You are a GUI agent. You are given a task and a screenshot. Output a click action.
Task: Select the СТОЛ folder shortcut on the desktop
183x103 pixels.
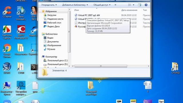point(21,68)
